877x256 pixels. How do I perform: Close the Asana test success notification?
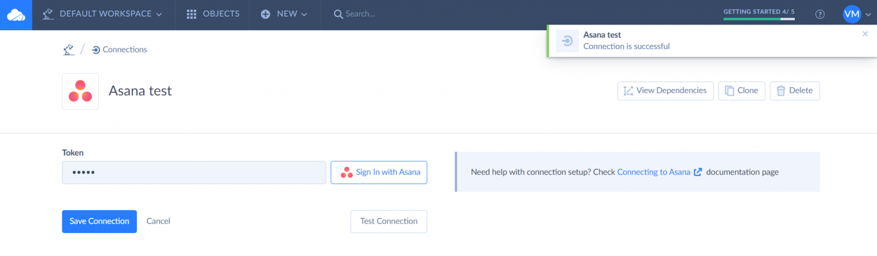pyautogui.click(x=865, y=34)
